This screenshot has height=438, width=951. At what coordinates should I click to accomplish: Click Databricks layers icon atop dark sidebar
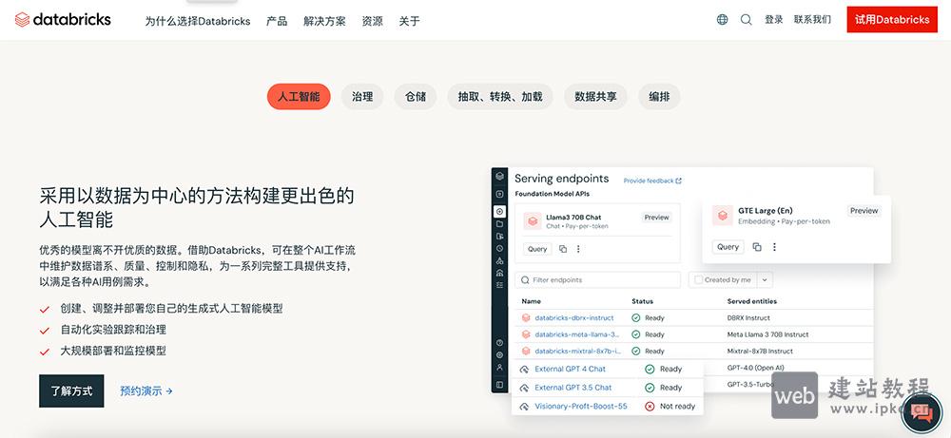click(x=499, y=177)
